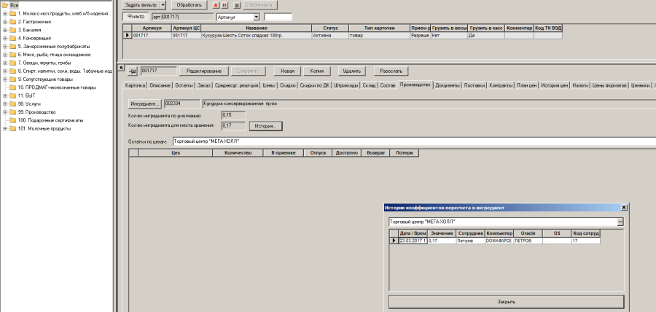Expand the 1. Молоко мол.продукты tree node
The image size is (656, 312).
coord(4,13)
